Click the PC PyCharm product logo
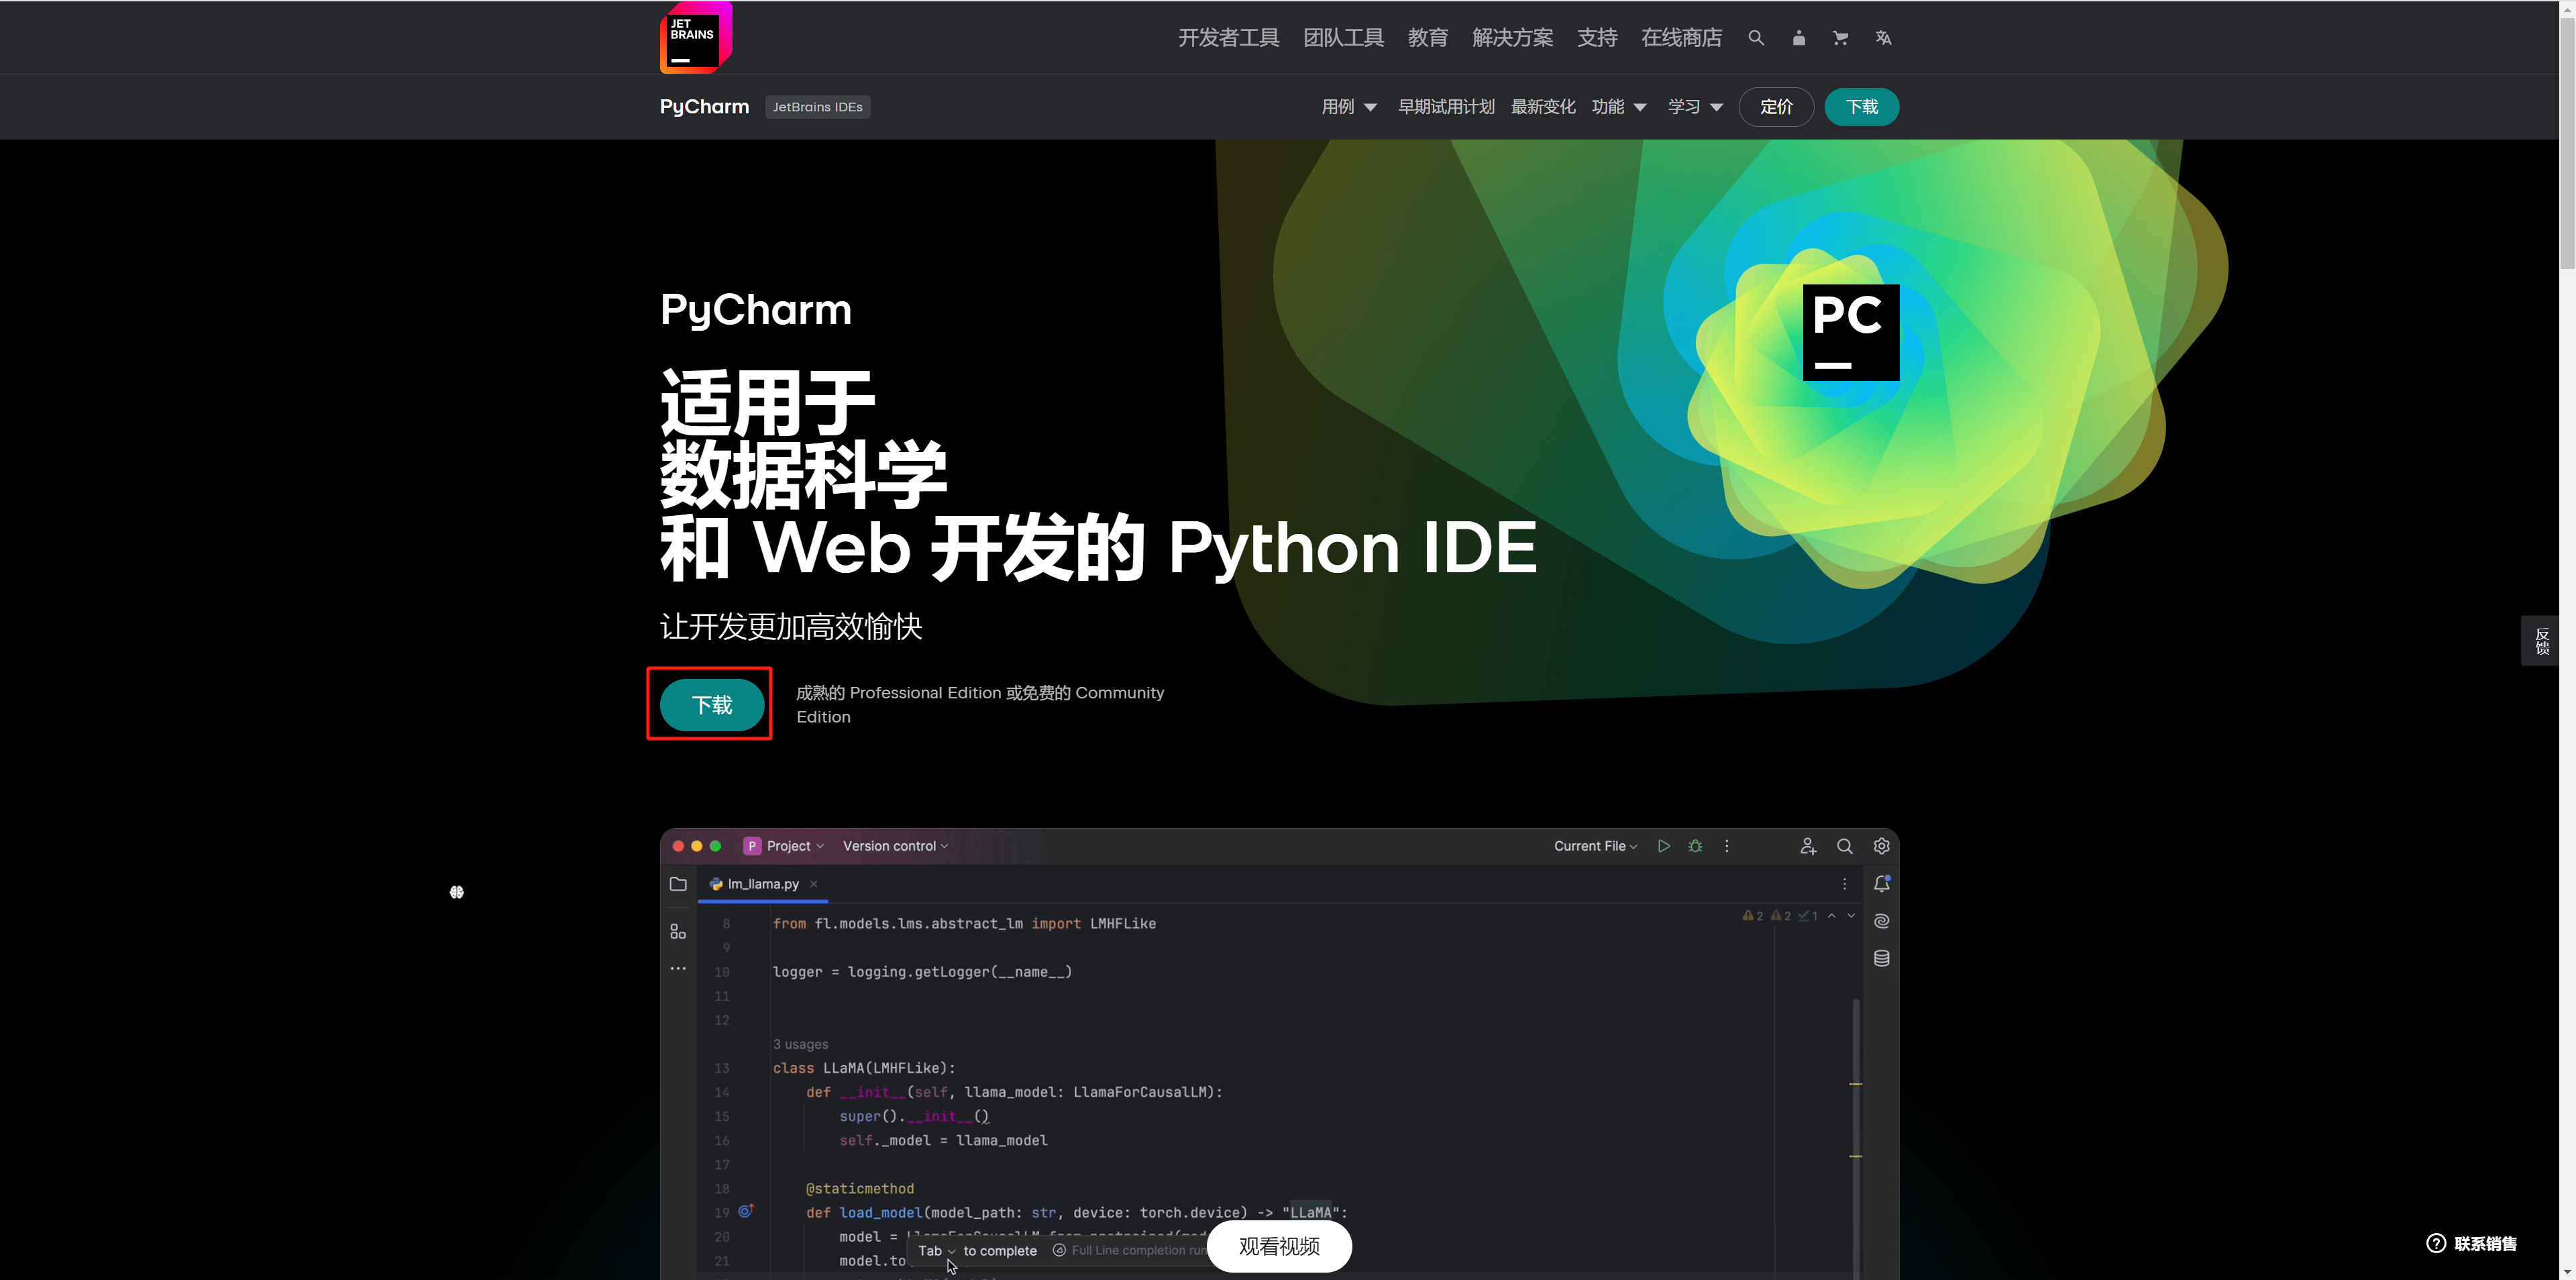This screenshot has height=1280, width=2576. click(x=1851, y=332)
